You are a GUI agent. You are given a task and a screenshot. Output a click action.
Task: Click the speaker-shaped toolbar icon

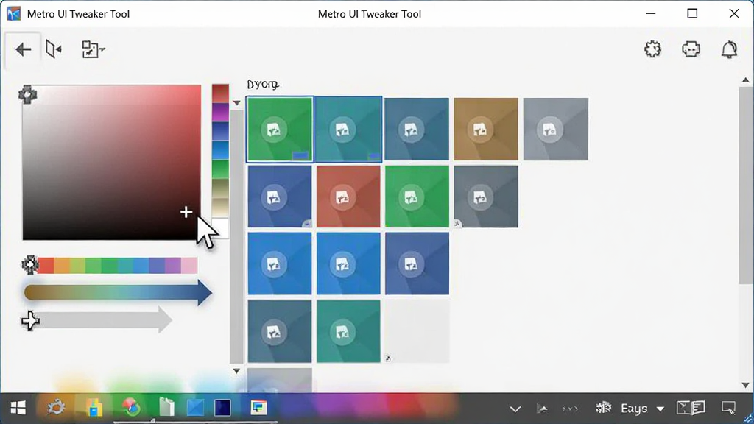click(x=53, y=49)
